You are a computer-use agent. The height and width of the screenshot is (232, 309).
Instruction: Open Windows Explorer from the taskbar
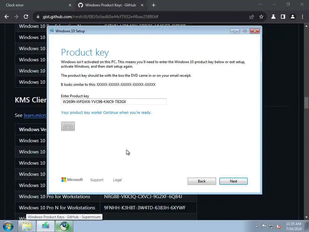click(27, 226)
